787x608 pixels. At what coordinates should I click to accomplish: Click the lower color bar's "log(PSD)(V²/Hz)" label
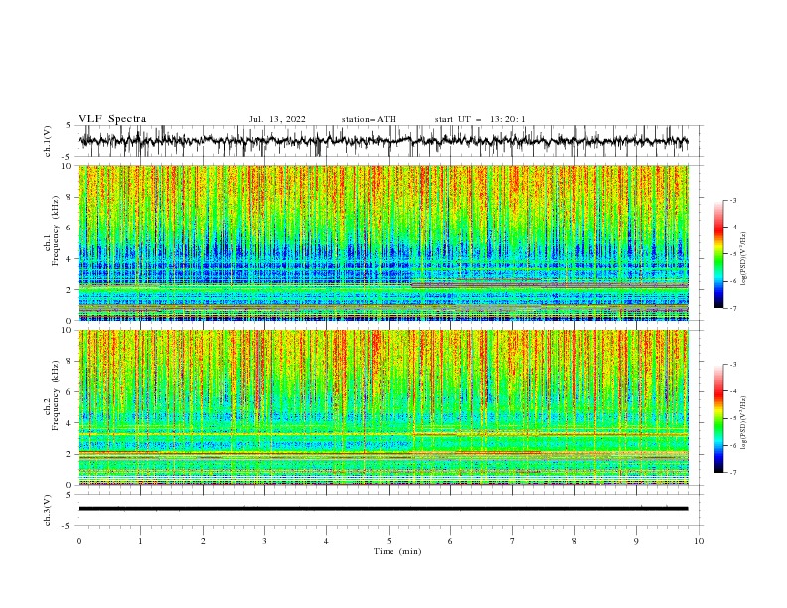point(744,423)
